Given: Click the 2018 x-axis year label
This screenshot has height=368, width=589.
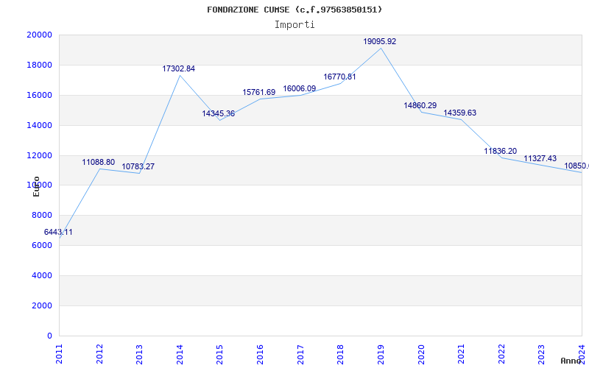Looking at the screenshot, I should (x=340, y=354).
